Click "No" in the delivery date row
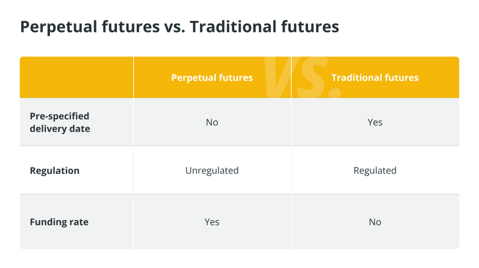 (x=212, y=122)
